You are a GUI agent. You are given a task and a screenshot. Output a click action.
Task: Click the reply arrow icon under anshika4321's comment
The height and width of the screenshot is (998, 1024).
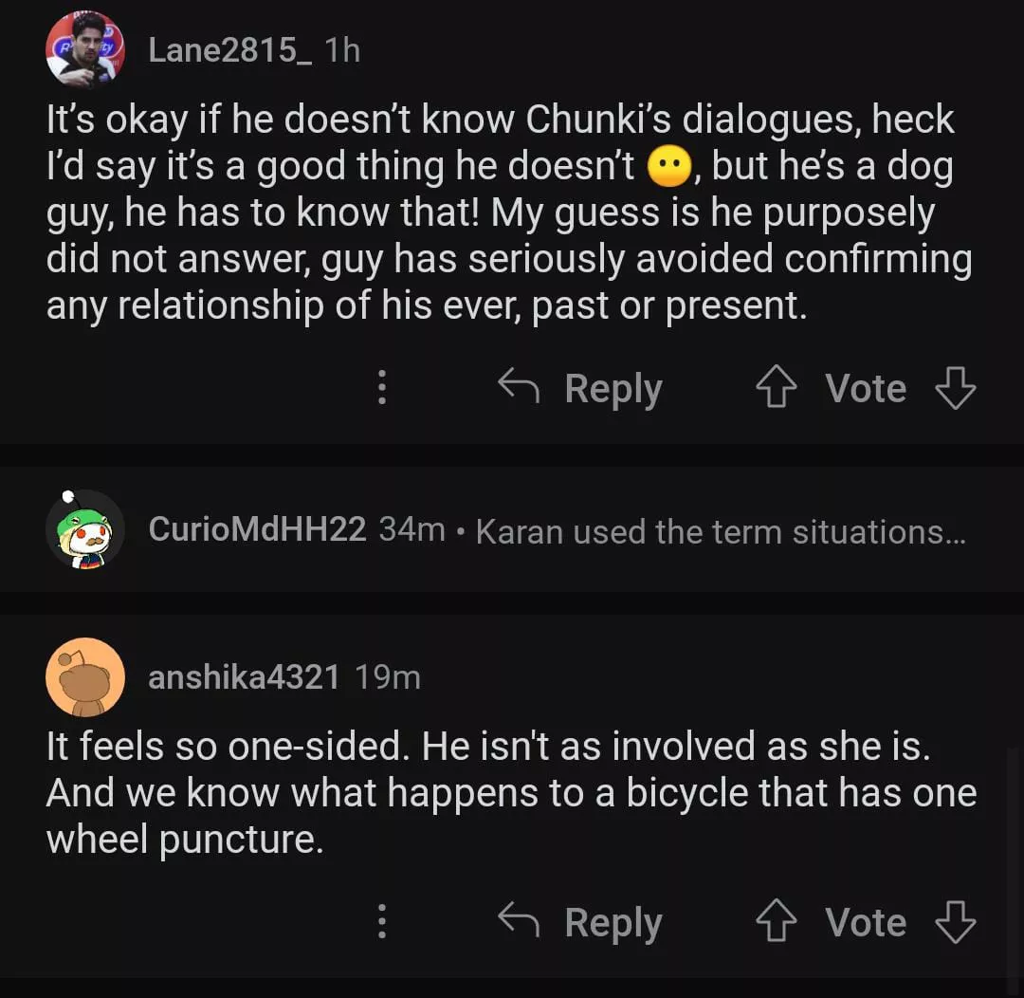[519, 921]
